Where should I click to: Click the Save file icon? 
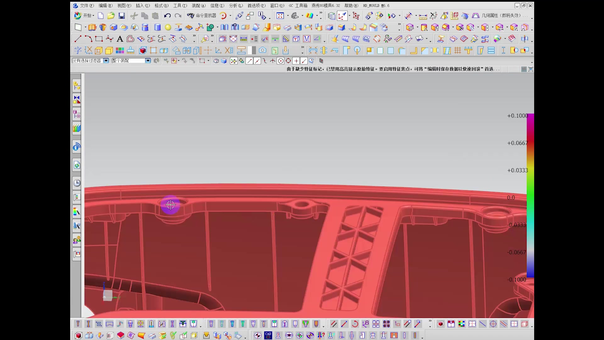[121, 16]
